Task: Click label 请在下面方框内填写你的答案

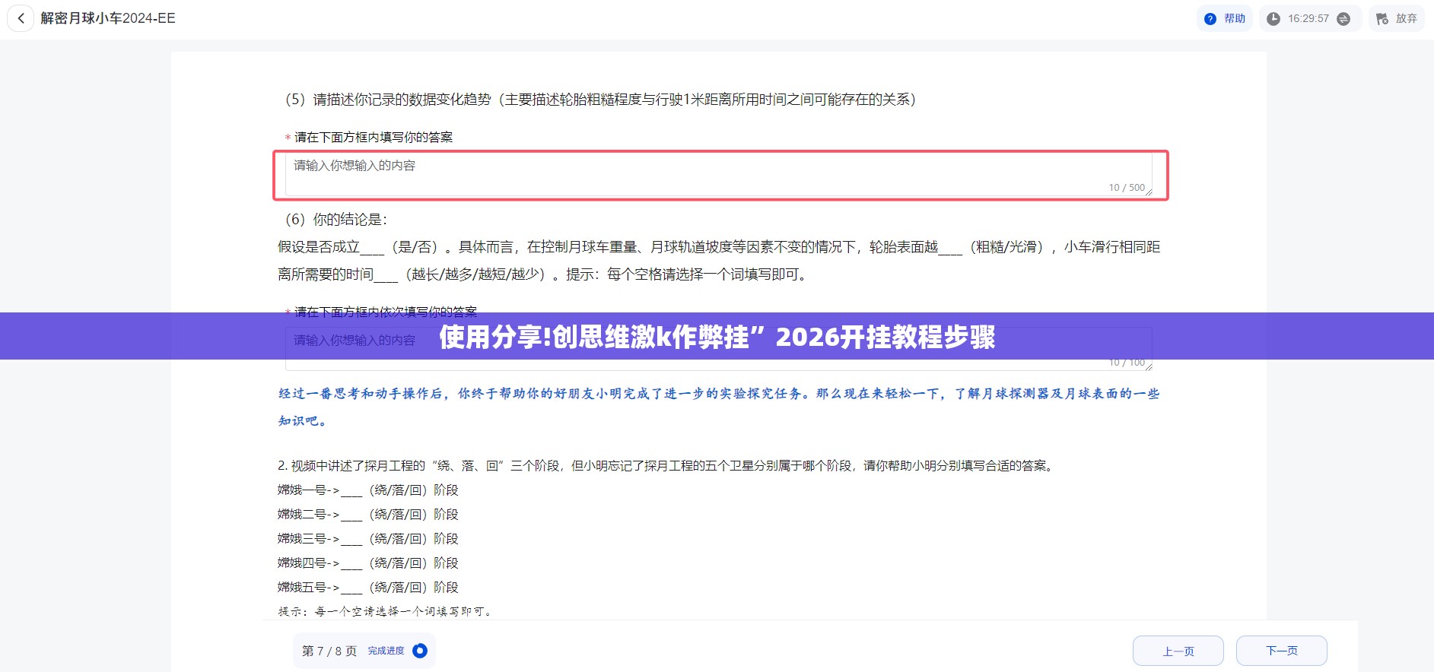Action: point(374,138)
